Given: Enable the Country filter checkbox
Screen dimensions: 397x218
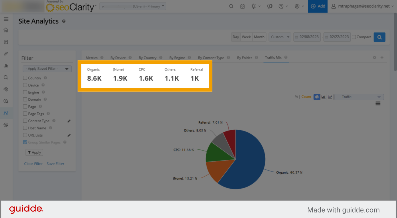Looking at the screenshot, I should point(25,78).
